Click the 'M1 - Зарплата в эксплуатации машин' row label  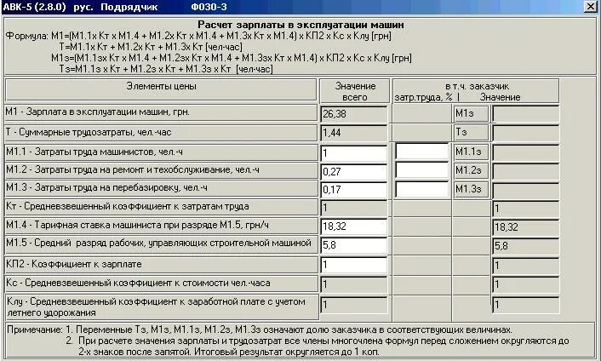coord(162,112)
